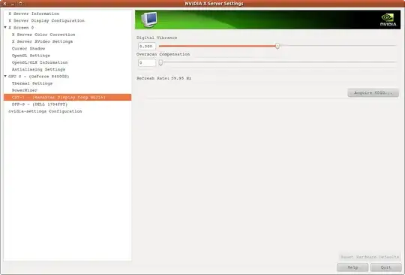Click Reset Hardware Defaults button

[370, 257]
